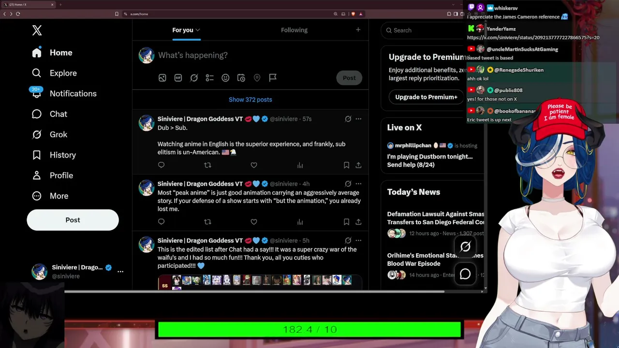619x348 pixels.
Task: Like the peak anime post
Action: 254,222
